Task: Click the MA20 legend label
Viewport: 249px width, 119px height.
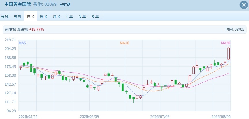Action: 226,43
